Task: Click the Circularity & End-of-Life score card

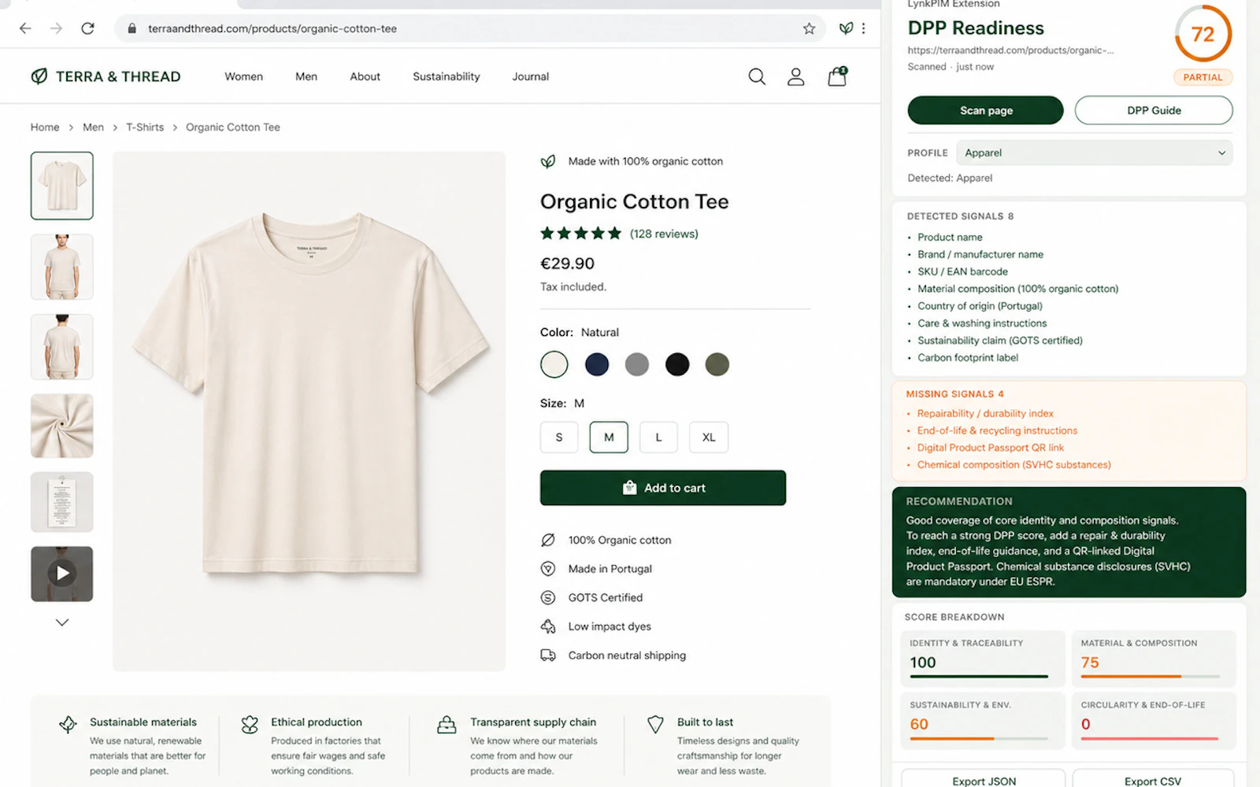Action: coord(1154,720)
